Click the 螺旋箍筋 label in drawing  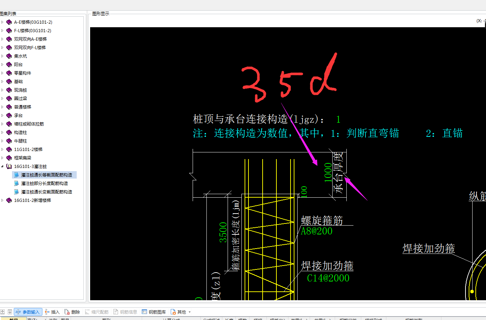pyautogui.click(x=322, y=220)
